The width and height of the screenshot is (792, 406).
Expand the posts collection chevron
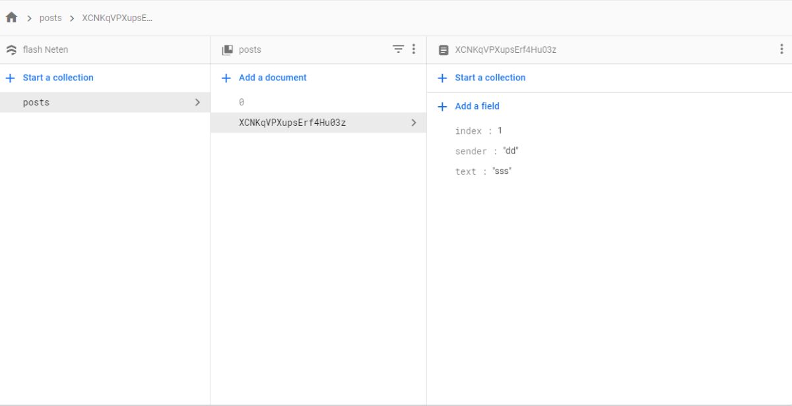coord(197,102)
